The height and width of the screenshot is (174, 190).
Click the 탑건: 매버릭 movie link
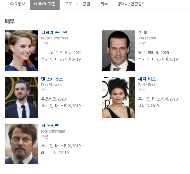[149, 53]
